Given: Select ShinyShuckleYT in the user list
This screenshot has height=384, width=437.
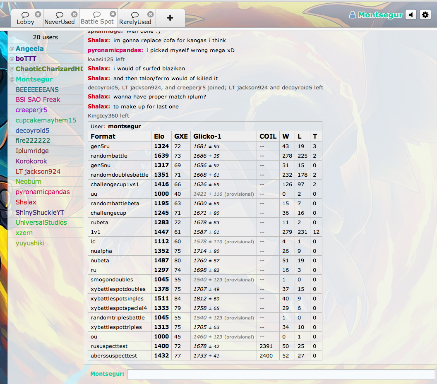Looking at the screenshot, I should click(x=46, y=212).
